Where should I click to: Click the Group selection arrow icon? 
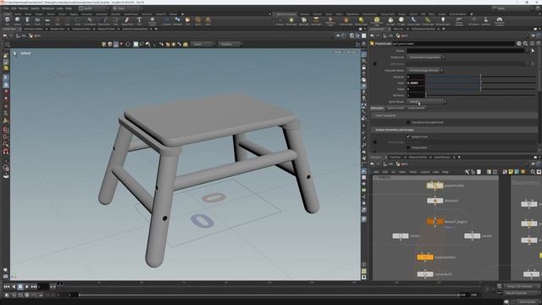(x=533, y=51)
